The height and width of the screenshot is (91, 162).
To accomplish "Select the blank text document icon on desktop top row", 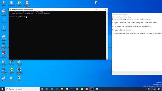I will point(11,3).
